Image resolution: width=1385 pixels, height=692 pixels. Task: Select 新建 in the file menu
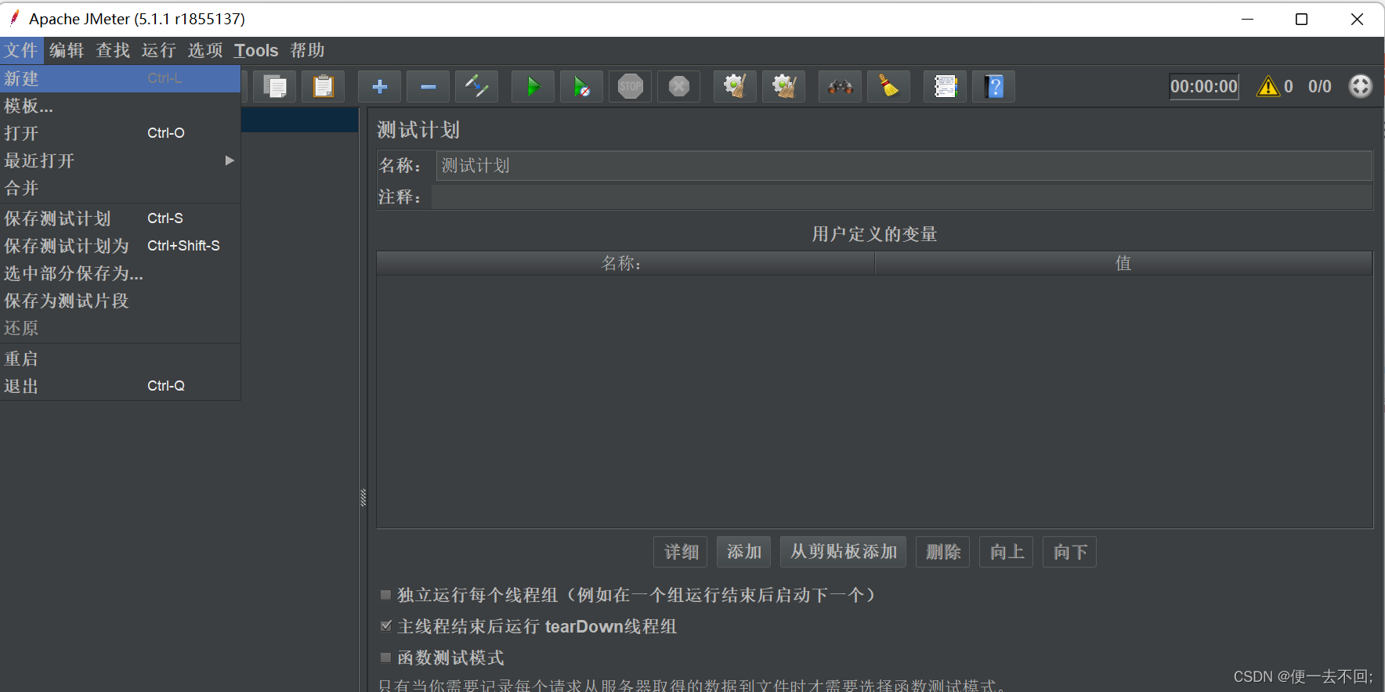(120, 78)
